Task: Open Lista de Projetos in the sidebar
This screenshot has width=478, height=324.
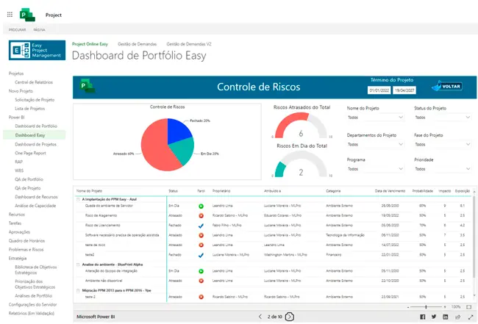Action: point(30,109)
